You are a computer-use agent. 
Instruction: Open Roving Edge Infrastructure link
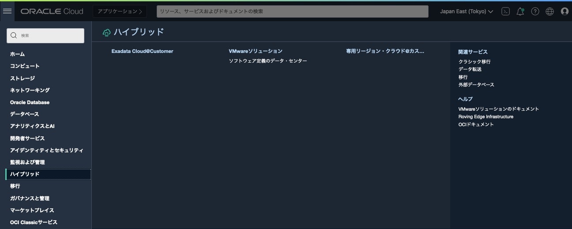[486, 117]
